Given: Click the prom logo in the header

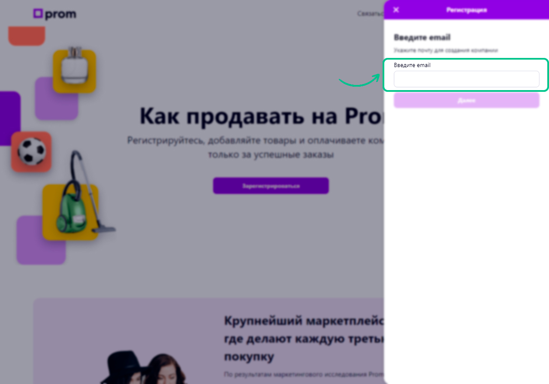Looking at the screenshot, I should 55,14.
